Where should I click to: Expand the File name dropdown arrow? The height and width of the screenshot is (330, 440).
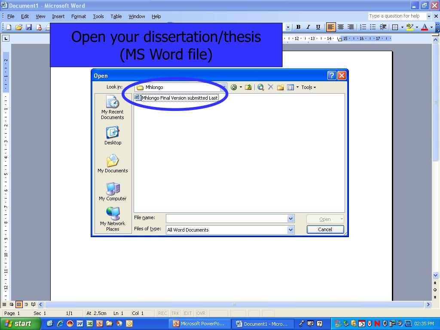(x=291, y=218)
